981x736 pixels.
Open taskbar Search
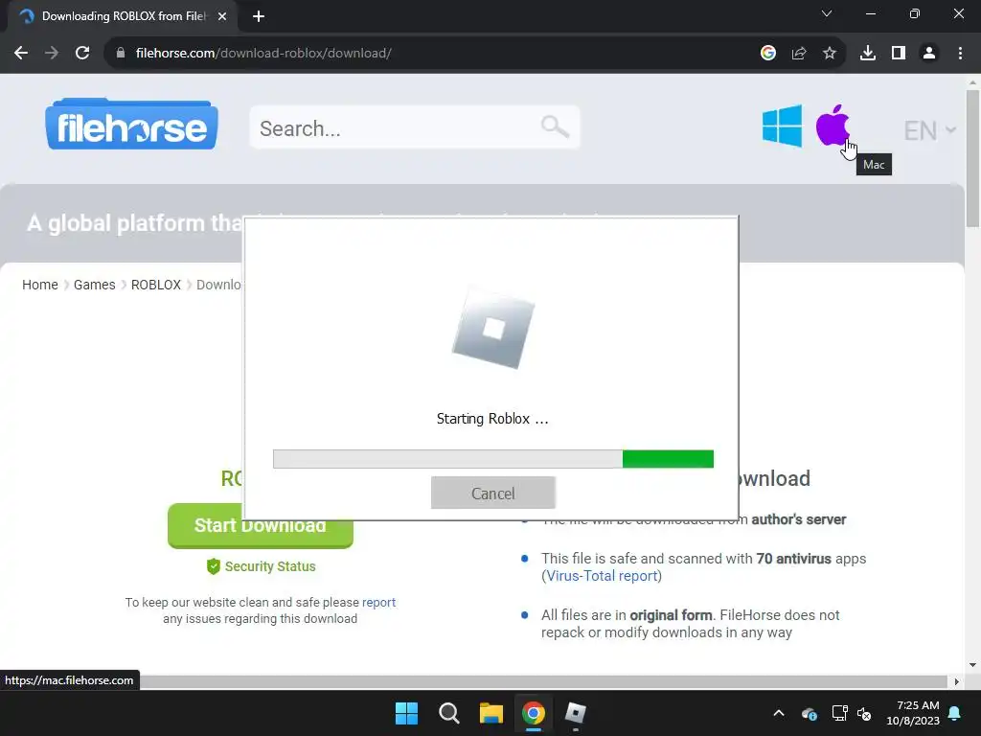pyautogui.click(x=448, y=713)
